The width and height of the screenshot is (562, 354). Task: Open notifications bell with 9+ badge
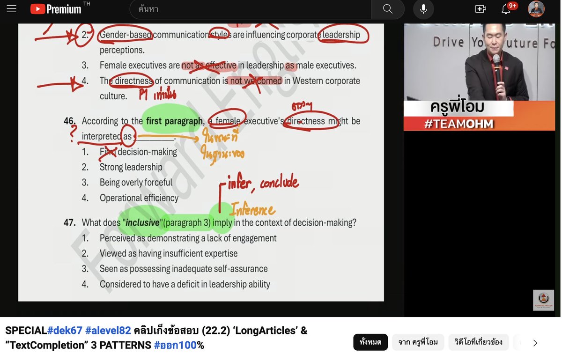pos(507,8)
